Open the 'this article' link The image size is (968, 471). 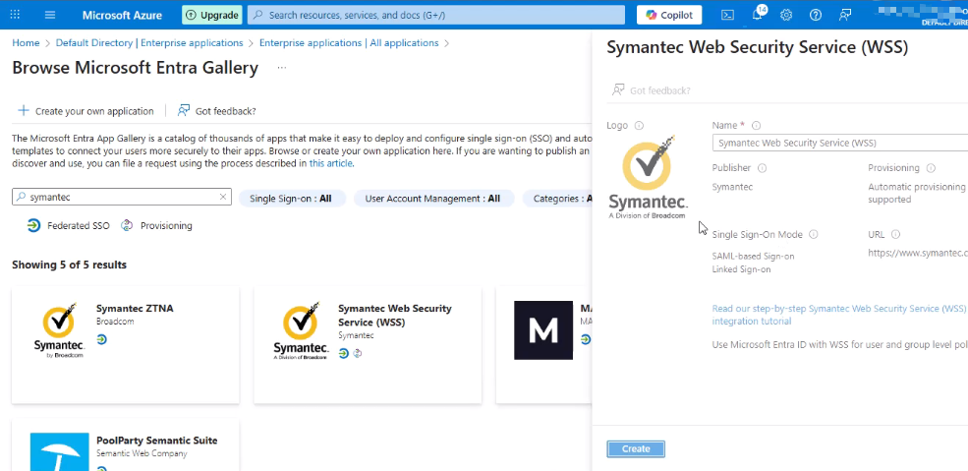coord(330,163)
